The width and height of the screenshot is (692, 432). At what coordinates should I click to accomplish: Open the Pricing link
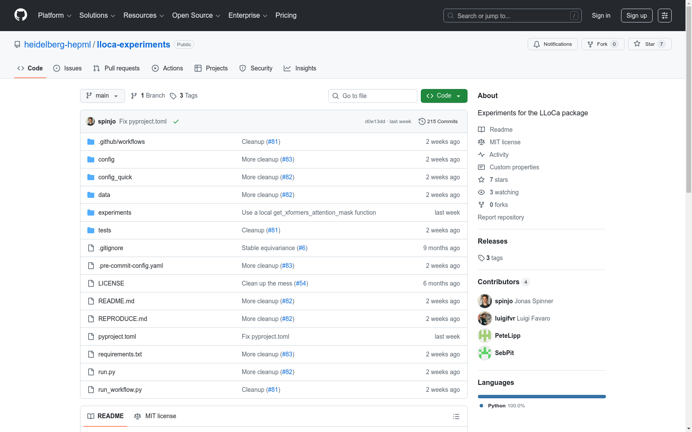coord(286,16)
